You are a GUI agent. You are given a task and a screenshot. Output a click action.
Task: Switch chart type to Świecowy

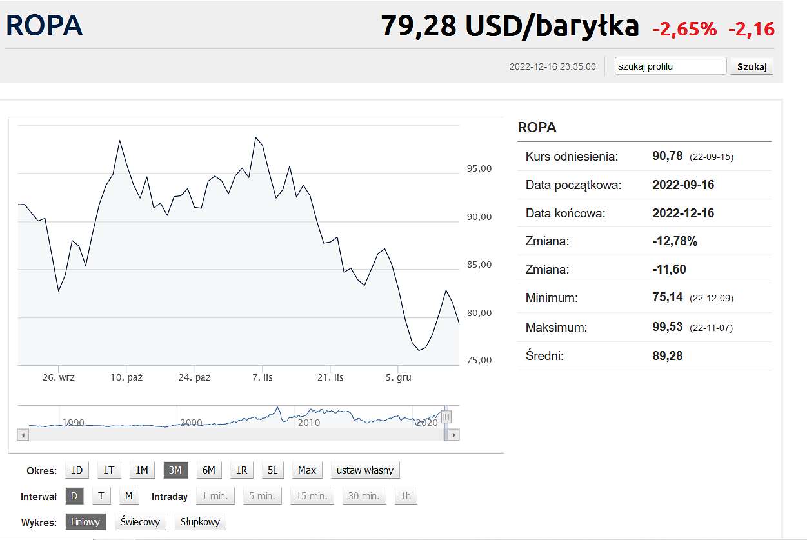point(141,522)
